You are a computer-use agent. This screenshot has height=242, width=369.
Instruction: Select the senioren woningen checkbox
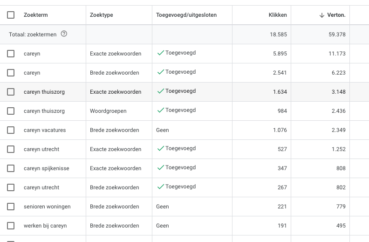coord(11,207)
